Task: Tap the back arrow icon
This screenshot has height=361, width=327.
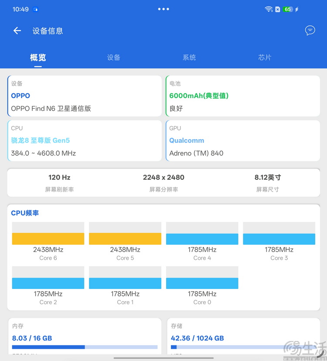Action: click(x=17, y=31)
